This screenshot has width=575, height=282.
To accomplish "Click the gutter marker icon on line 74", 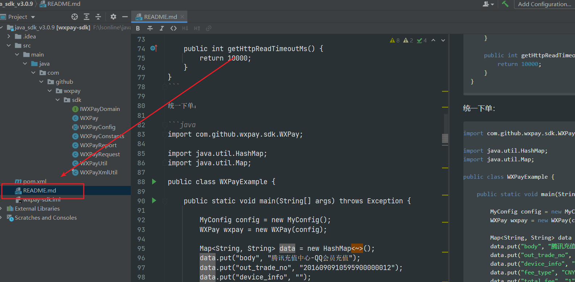I will tap(154, 48).
